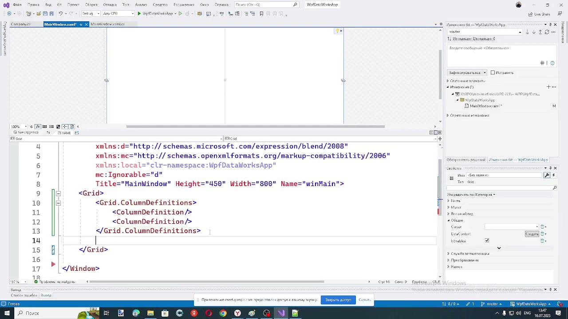The image size is (568, 319).
Task: Expand the Кисть property category
Action: tap(448, 201)
